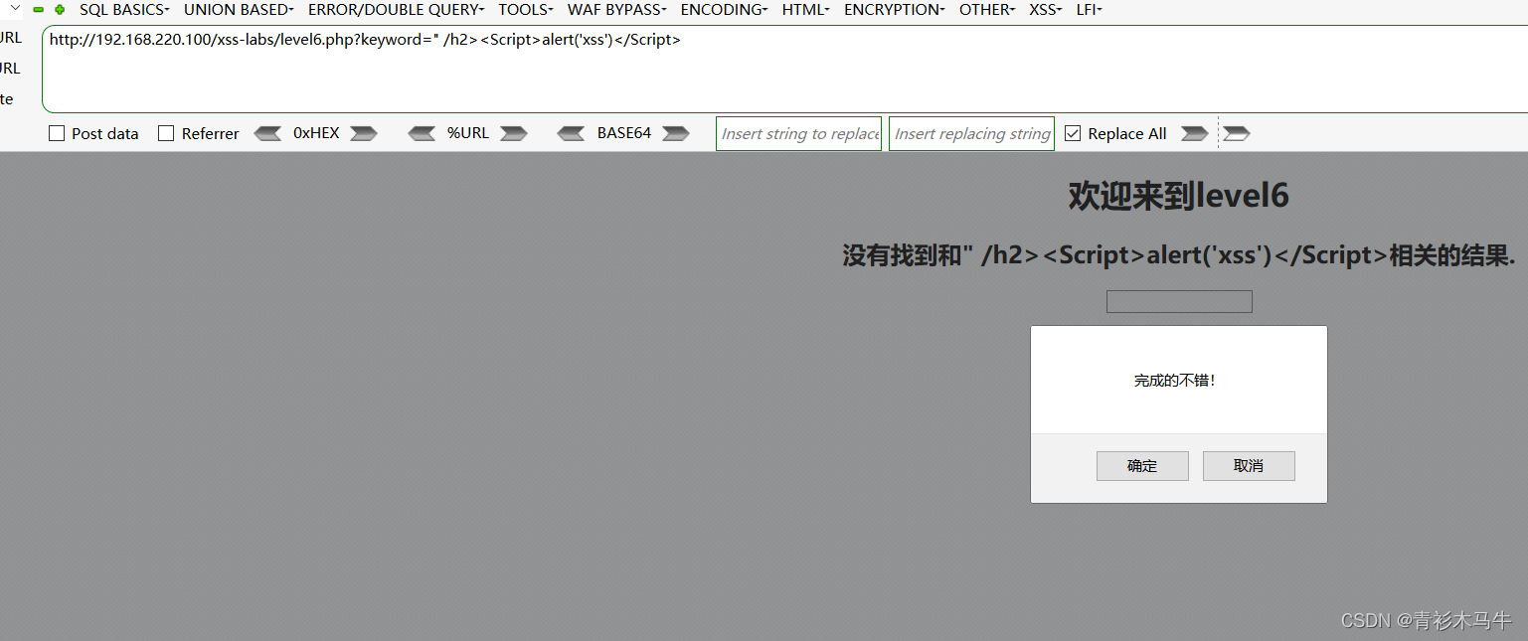The height and width of the screenshot is (641, 1528).
Task: Open the ERROR/DOUBLE QUERY menu
Action: click(396, 10)
